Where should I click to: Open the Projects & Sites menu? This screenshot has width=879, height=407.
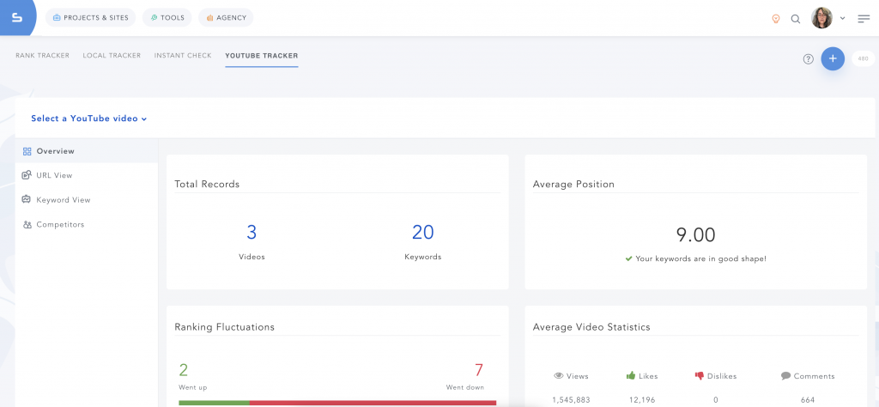click(90, 17)
